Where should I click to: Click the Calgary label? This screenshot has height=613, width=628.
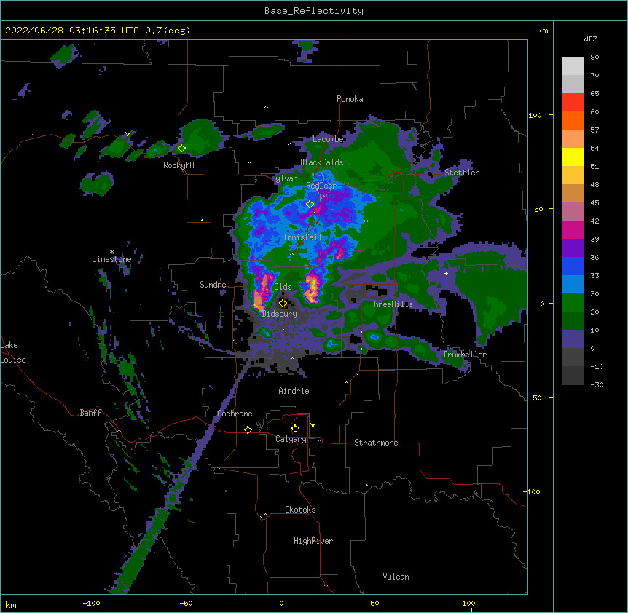[291, 439]
